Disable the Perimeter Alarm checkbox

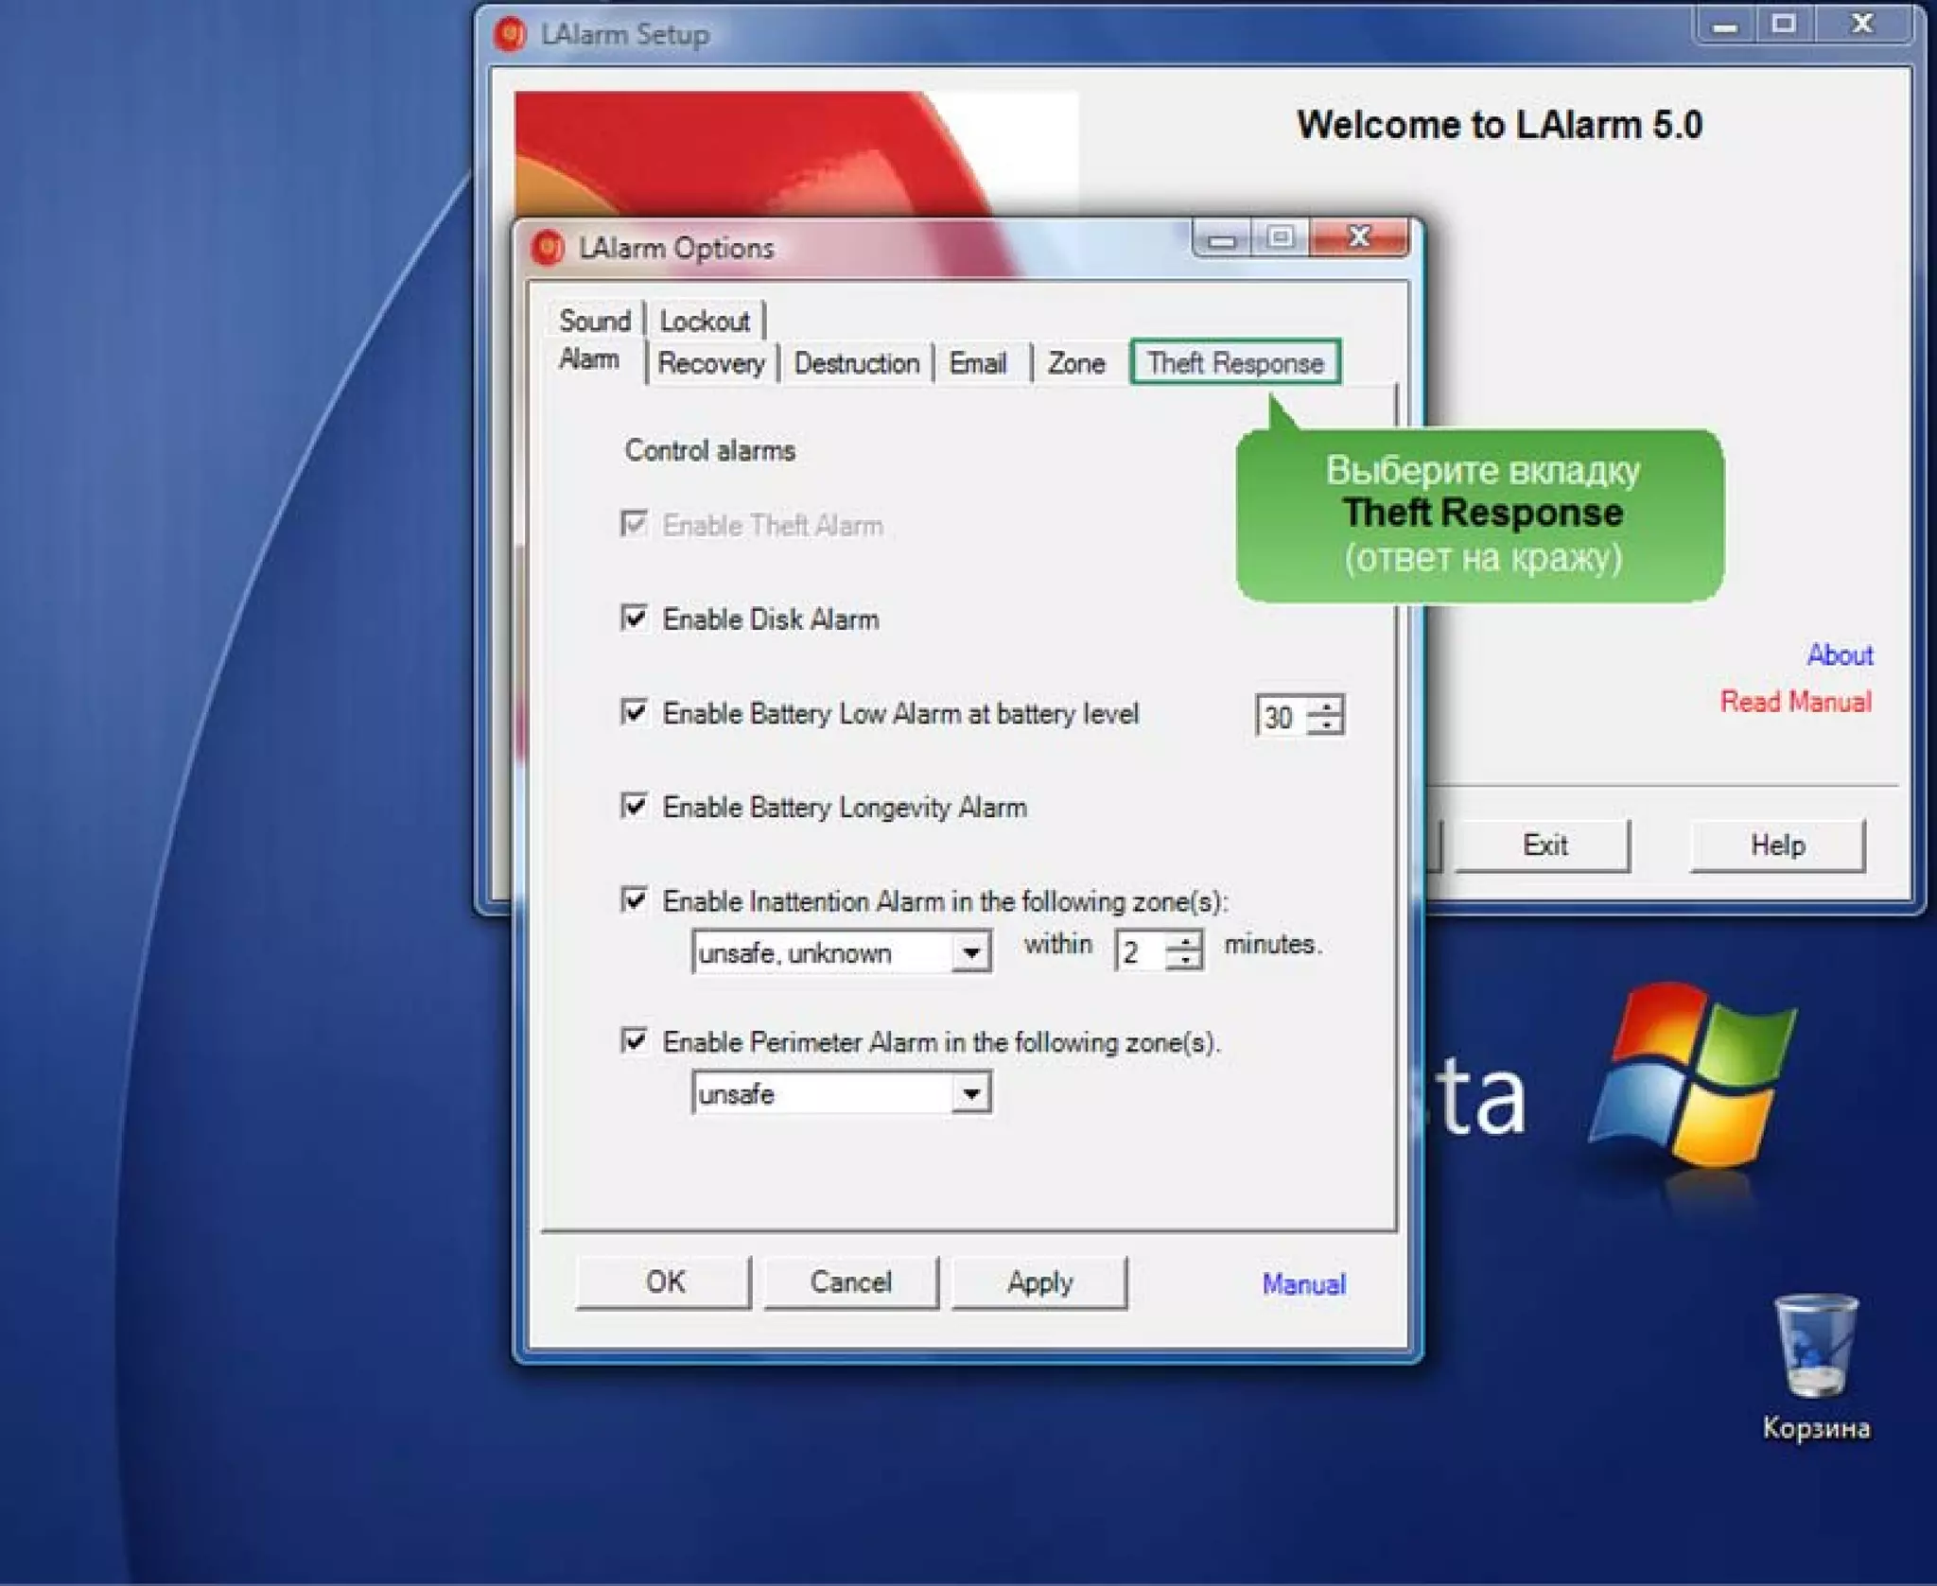[634, 1041]
